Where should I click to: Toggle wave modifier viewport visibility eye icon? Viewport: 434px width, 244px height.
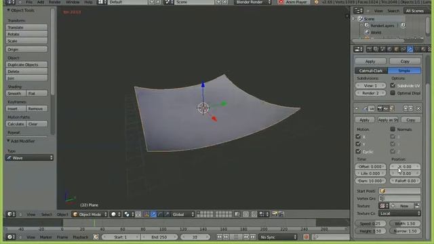(386, 108)
